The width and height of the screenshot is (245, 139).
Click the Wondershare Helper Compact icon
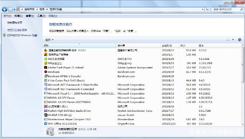click(x=46, y=119)
